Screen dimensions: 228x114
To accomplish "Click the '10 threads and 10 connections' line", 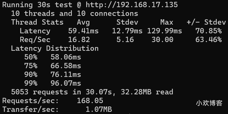I will pos(74,14).
